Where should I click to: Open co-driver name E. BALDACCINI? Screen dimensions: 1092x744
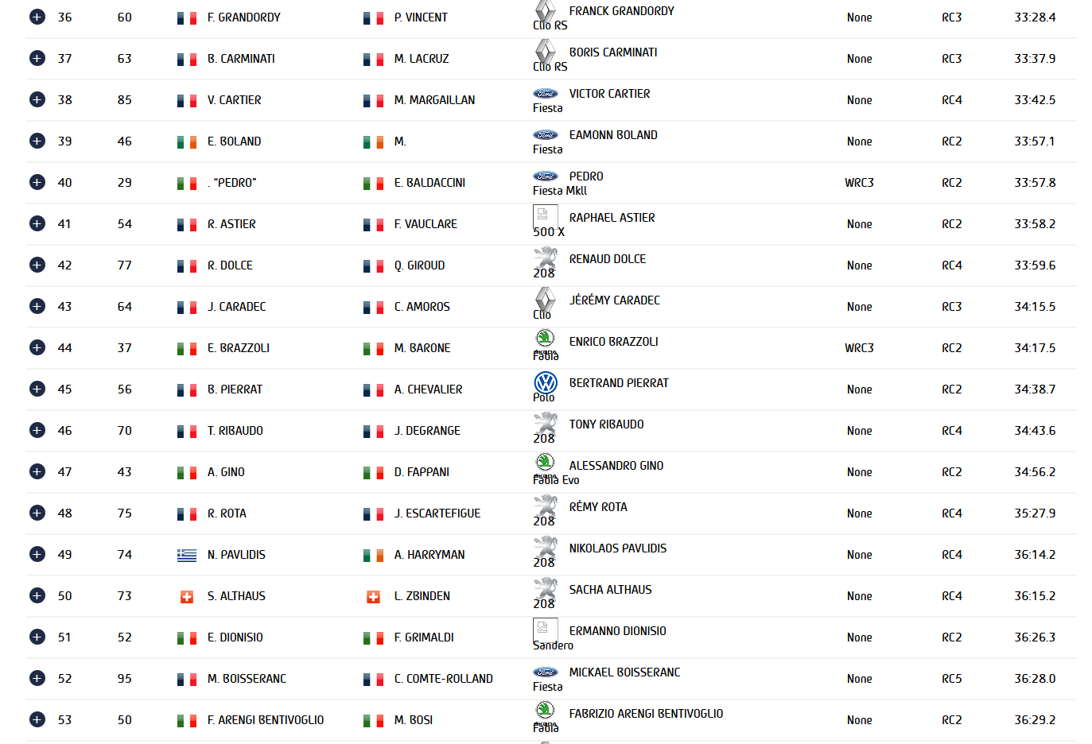click(x=429, y=183)
